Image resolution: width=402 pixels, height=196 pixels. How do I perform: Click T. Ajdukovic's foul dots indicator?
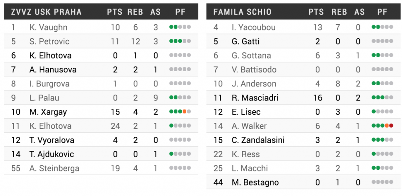point(180,154)
